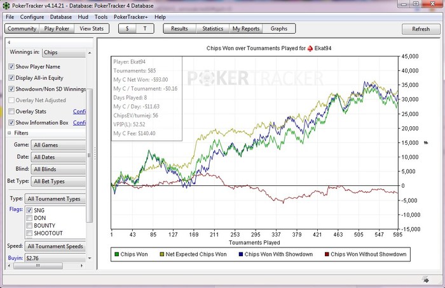Screen dimensions: 445x288
Task: Click the 'Tournaments: 585' info text
Action: click(x=135, y=71)
